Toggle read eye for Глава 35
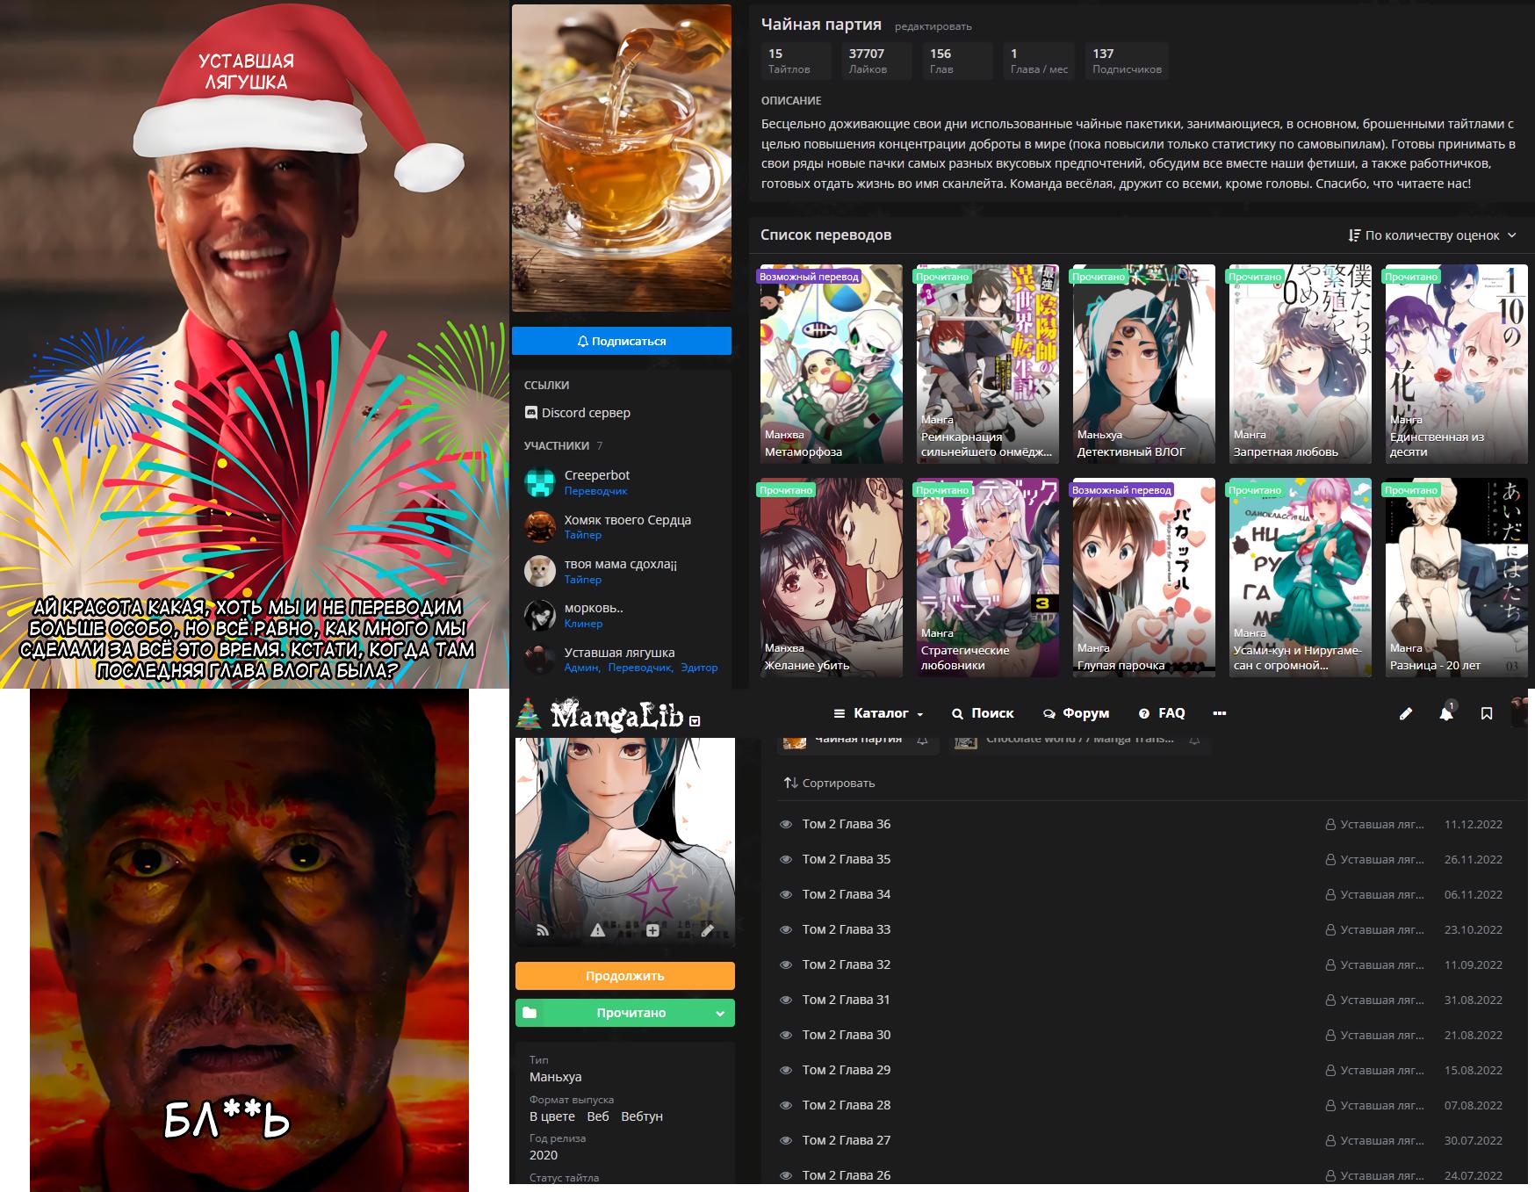 pyautogui.click(x=786, y=859)
